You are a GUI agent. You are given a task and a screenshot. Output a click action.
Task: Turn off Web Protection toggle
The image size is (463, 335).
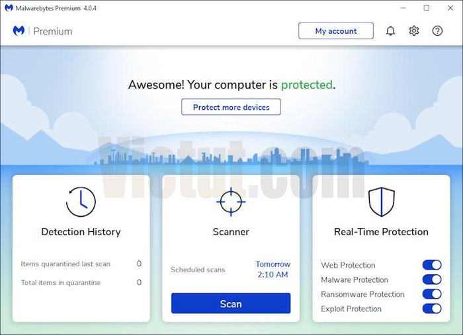coord(432,265)
